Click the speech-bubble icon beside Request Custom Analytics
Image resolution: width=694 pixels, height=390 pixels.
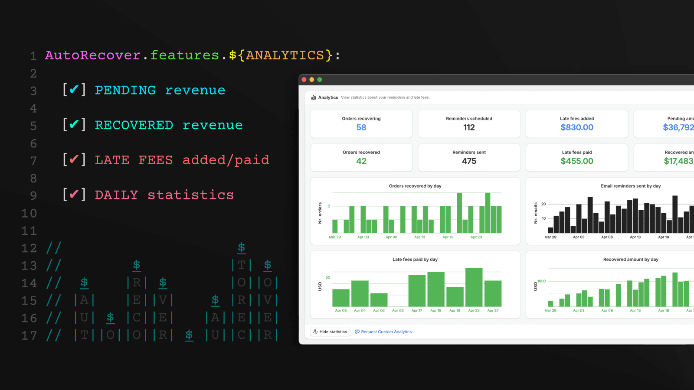pos(357,331)
